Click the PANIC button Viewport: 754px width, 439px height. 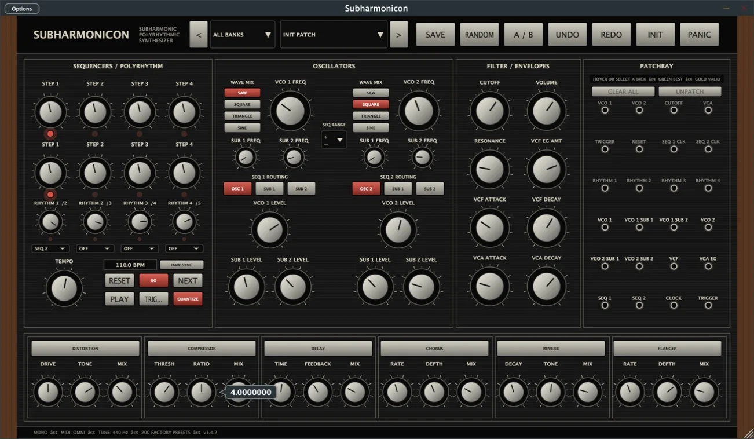point(700,35)
